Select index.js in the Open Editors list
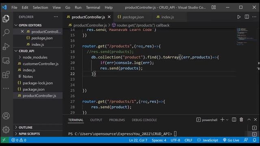The image size is (260, 146). (x=38, y=45)
